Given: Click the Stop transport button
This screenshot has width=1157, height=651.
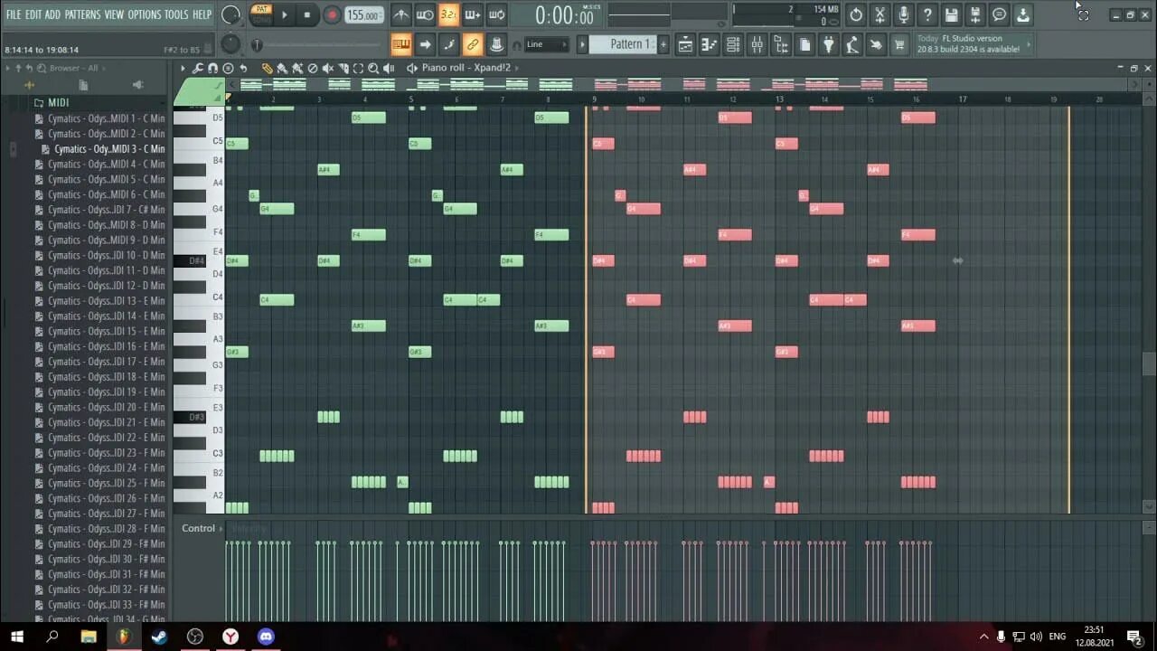Looking at the screenshot, I should click(x=307, y=14).
